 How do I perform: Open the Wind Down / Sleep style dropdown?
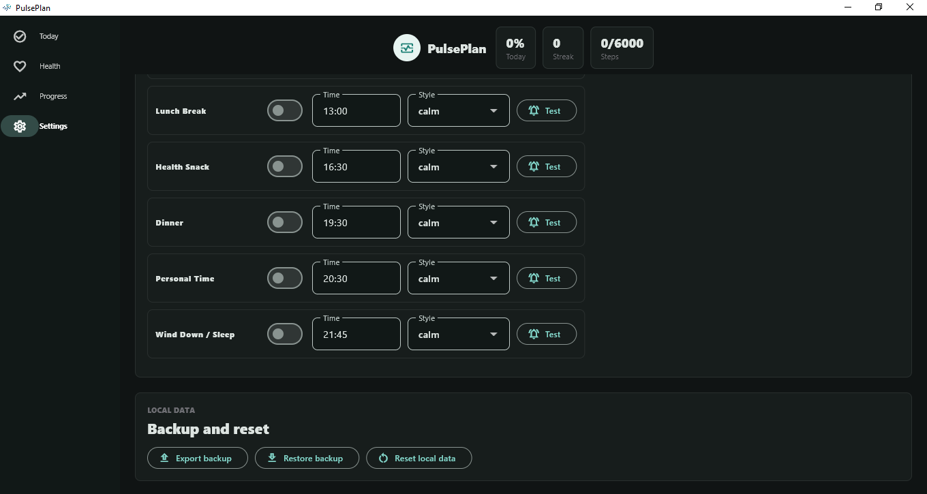(459, 334)
